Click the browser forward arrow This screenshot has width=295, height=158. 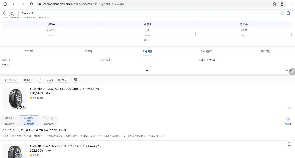23,4
